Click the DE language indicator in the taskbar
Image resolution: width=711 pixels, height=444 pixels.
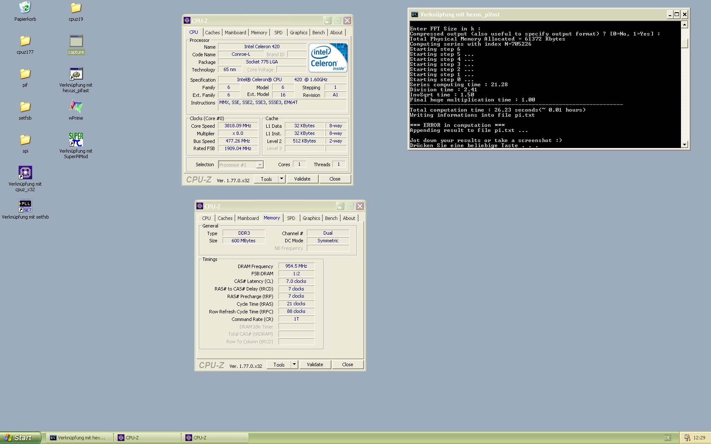click(667, 438)
